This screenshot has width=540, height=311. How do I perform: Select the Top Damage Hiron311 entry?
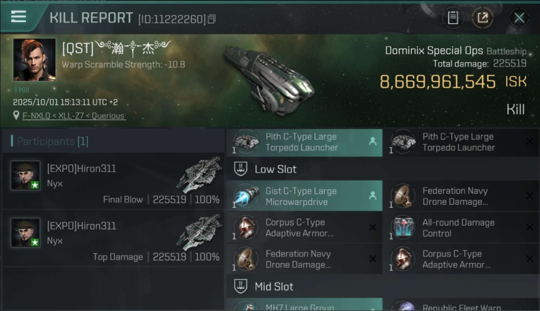(113, 238)
